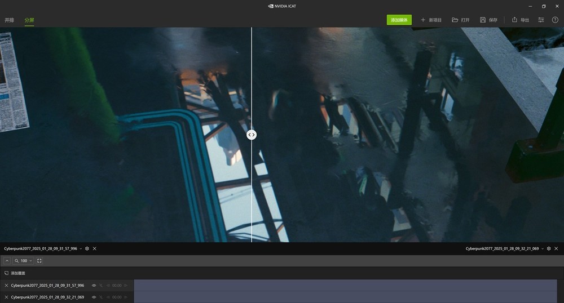Expand dropdown beside left media name Cyberpunk2077_..._31_57_996

[81, 248]
